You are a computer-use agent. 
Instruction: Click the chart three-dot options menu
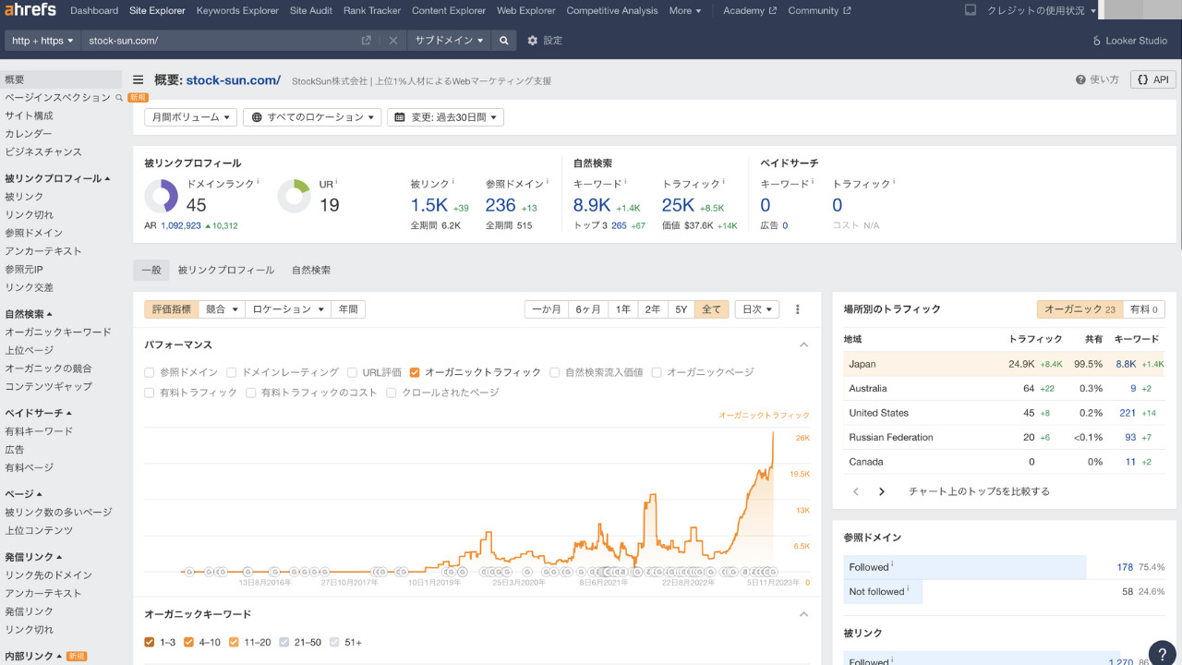click(798, 309)
